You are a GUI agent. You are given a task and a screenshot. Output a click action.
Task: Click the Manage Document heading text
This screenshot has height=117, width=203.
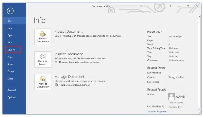pos(69,77)
